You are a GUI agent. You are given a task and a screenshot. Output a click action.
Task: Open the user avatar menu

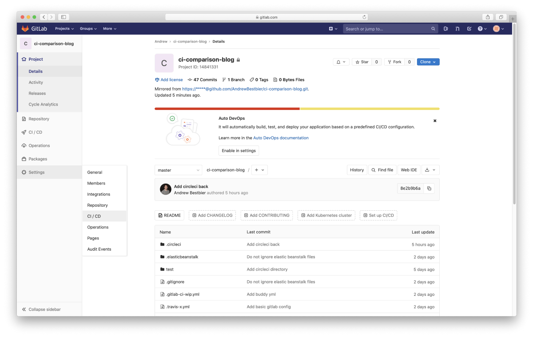coord(498,29)
